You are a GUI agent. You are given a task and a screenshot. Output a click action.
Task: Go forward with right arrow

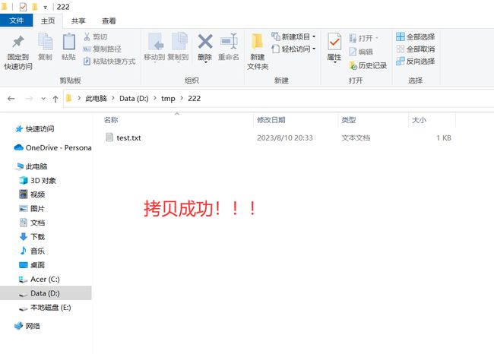click(x=29, y=99)
